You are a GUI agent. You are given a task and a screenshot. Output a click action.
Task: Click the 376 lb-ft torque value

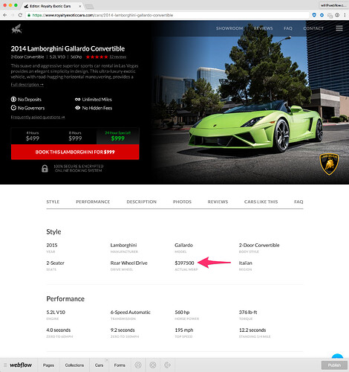(x=248, y=312)
